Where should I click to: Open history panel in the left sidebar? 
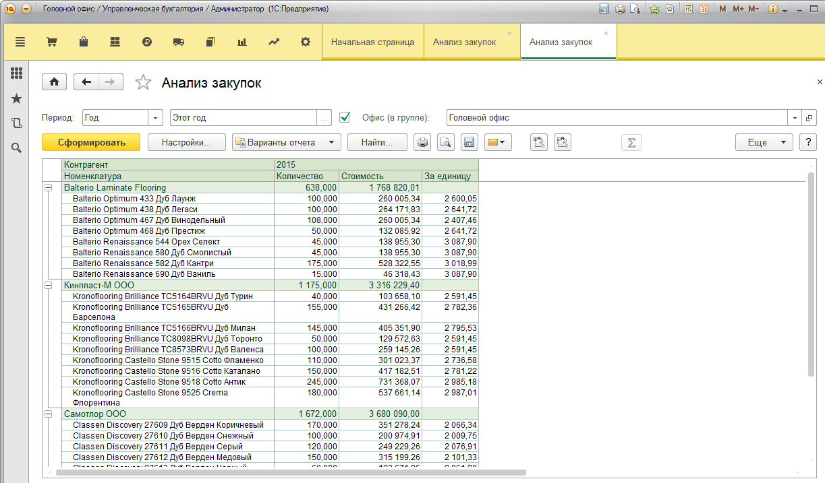[x=17, y=123]
